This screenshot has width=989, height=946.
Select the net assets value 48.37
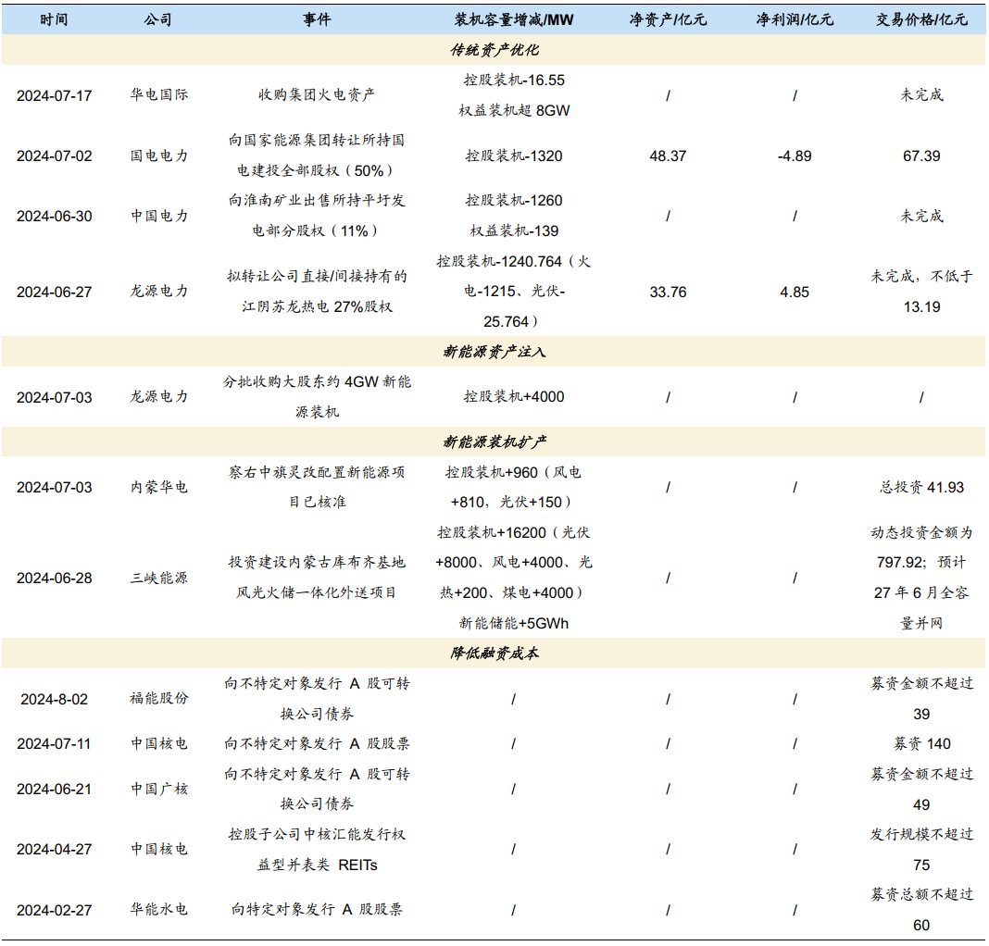(x=668, y=156)
